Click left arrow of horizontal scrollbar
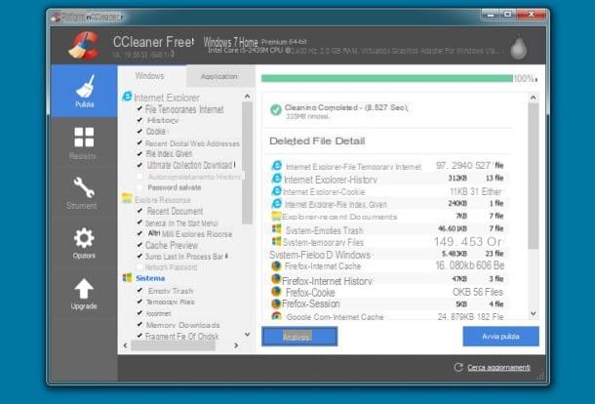 [x=125, y=345]
